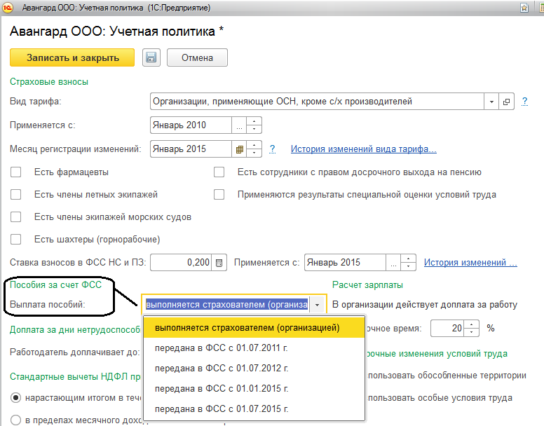Screen dimensions: 544x426
Task: Click the 1C application logo icon
Action: (8, 8)
